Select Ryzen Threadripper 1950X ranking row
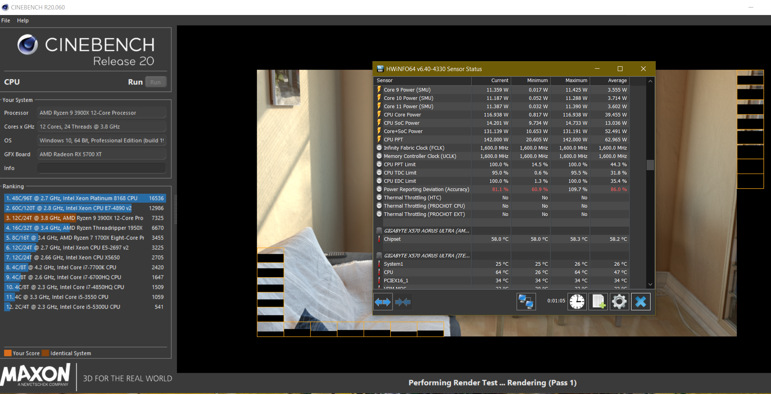771x394 pixels. click(x=85, y=228)
